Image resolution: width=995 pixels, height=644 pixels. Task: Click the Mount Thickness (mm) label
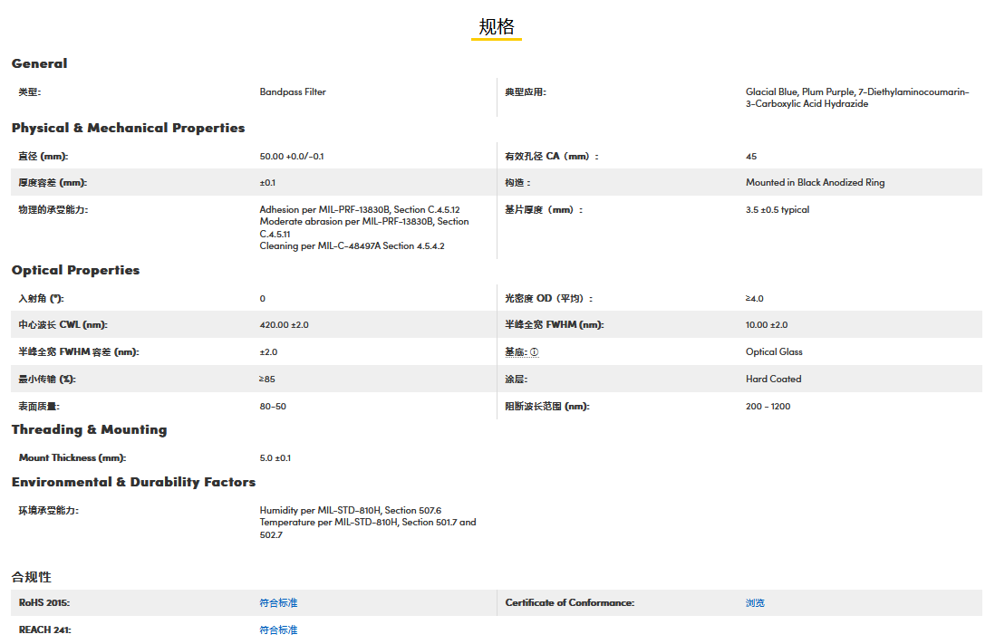coord(72,458)
